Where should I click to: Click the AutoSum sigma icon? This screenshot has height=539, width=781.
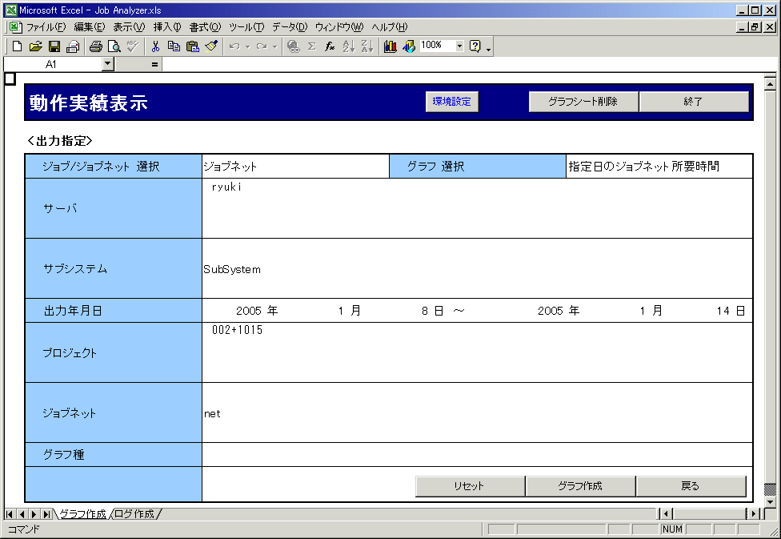click(312, 46)
